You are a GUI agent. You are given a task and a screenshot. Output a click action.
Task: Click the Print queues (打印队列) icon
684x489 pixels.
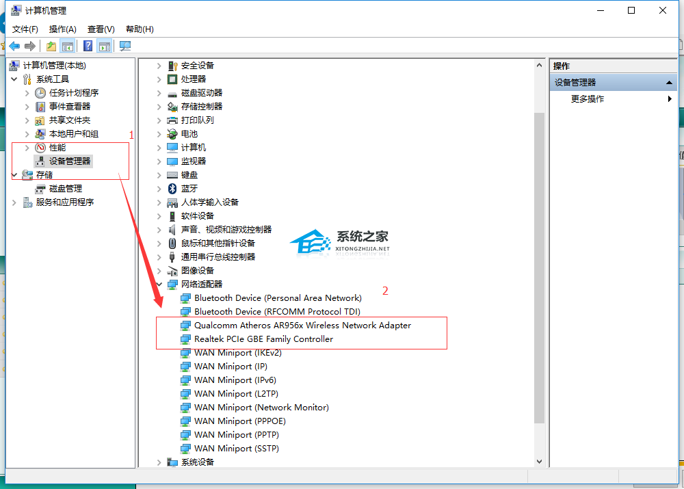coord(172,120)
